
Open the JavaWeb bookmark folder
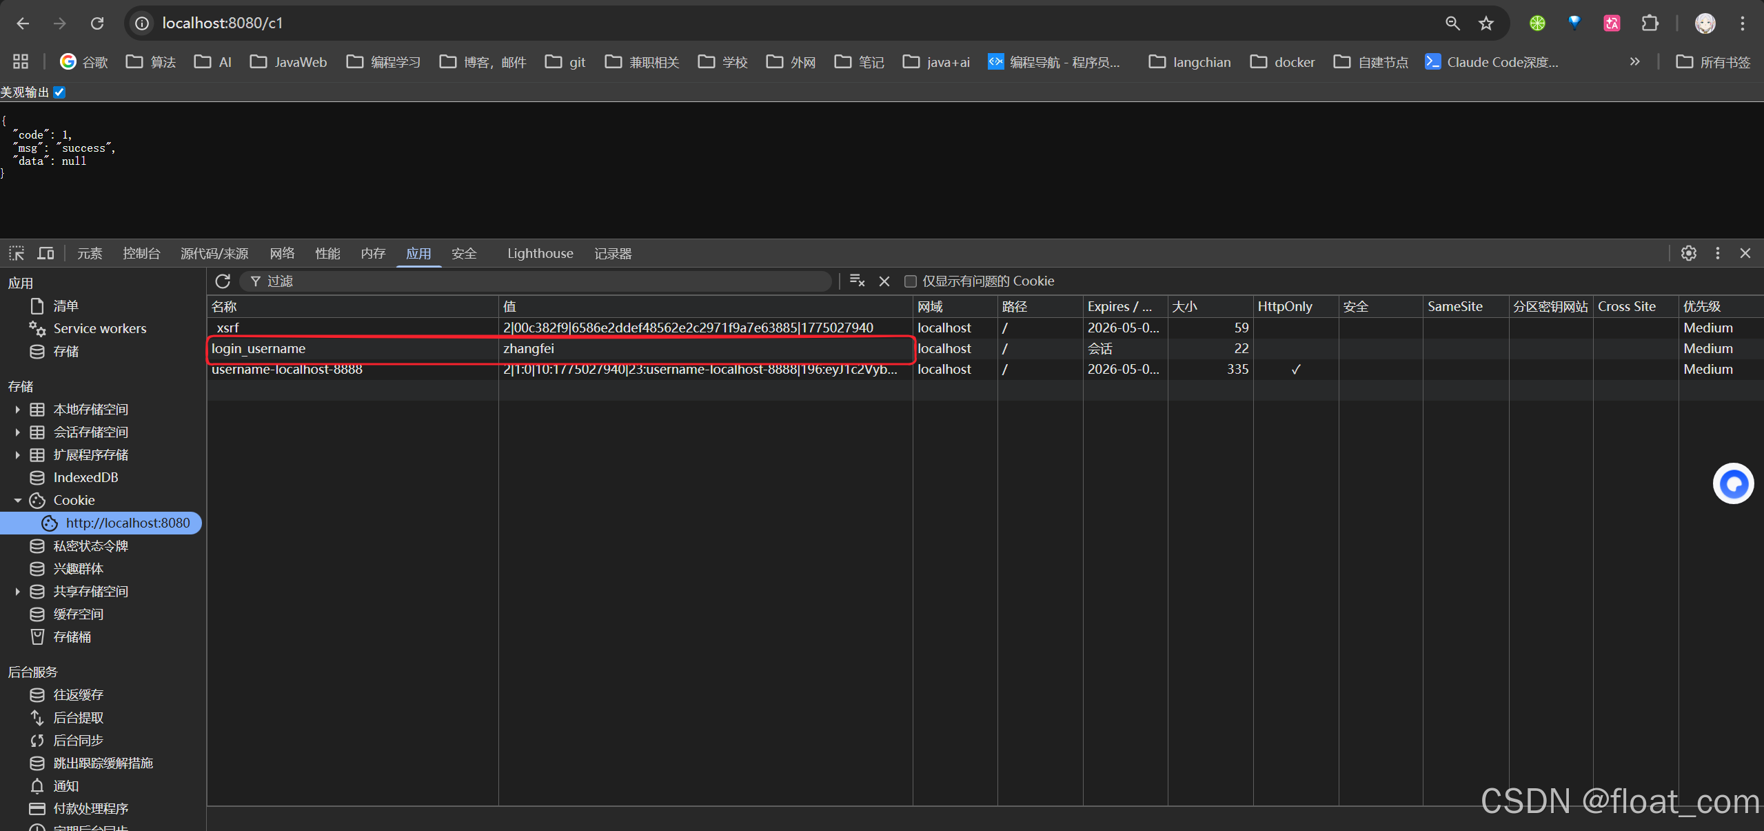click(288, 62)
